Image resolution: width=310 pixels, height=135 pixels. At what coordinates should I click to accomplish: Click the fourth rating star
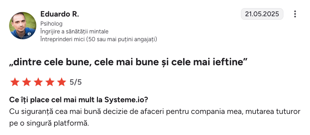(x=50, y=82)
